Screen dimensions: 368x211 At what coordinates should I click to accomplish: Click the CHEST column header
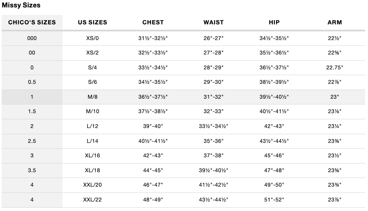tap(153, 22)
